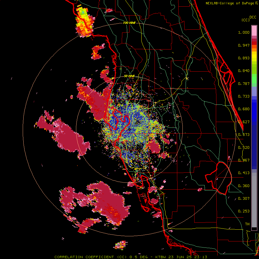Image resolution: width=259 pixels, height=259 pixels.
Task: Click the 23 JUN 25 23:13 timestamp
Action: pos(188,257)
